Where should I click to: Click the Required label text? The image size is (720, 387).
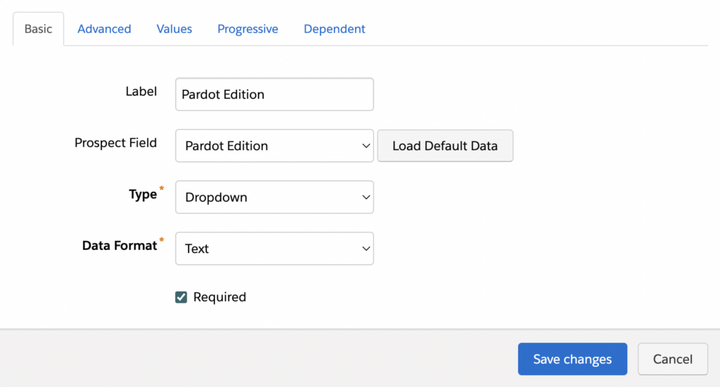pyautogui.click(x=219, y=297)
